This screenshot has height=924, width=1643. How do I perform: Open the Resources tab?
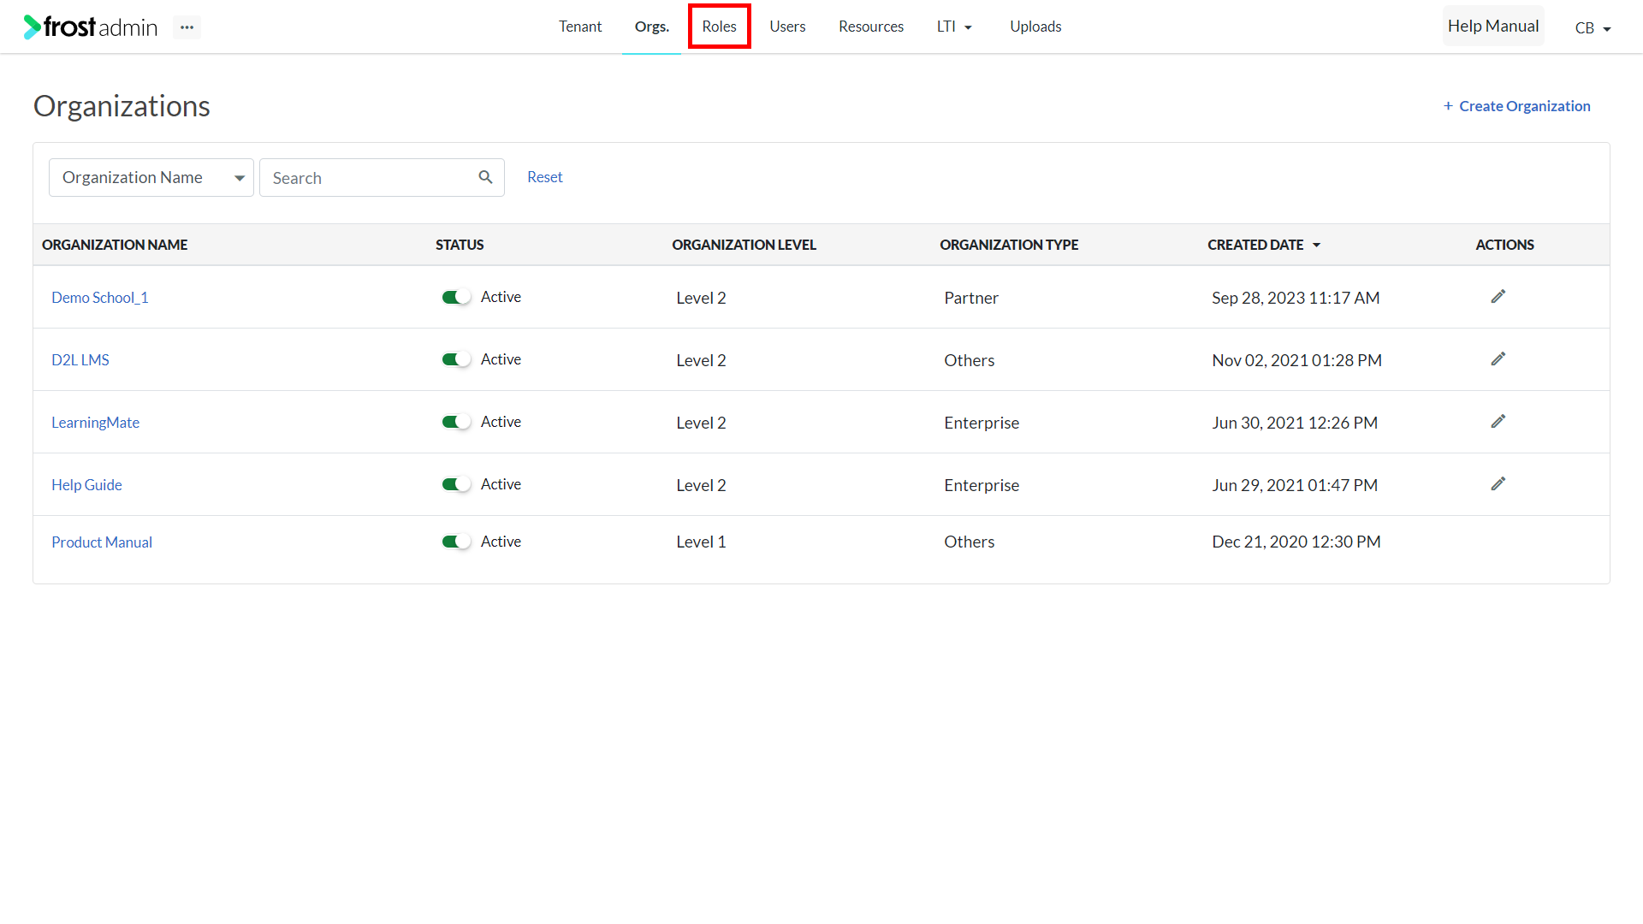tap(871, 27)
